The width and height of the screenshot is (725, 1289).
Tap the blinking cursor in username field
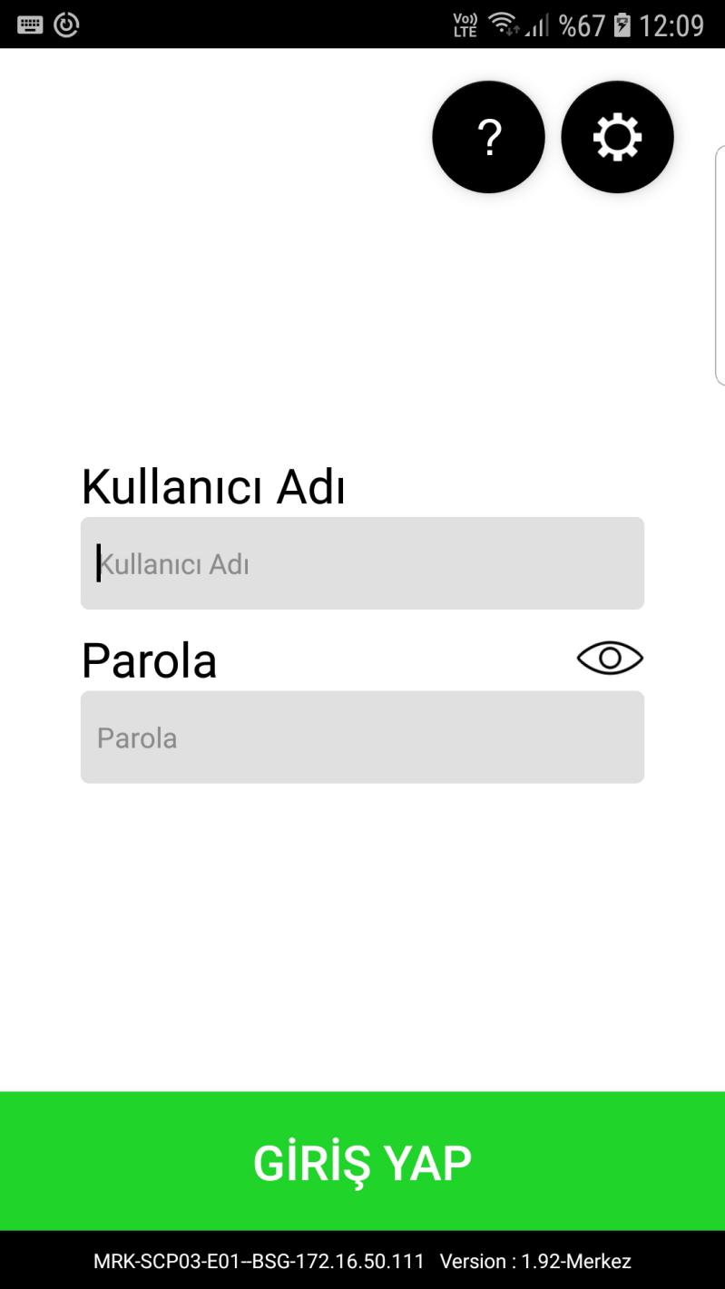tap(99, 563)
